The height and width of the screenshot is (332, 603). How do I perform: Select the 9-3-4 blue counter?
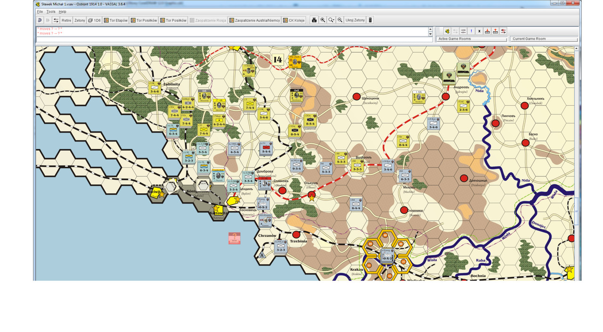296,165
